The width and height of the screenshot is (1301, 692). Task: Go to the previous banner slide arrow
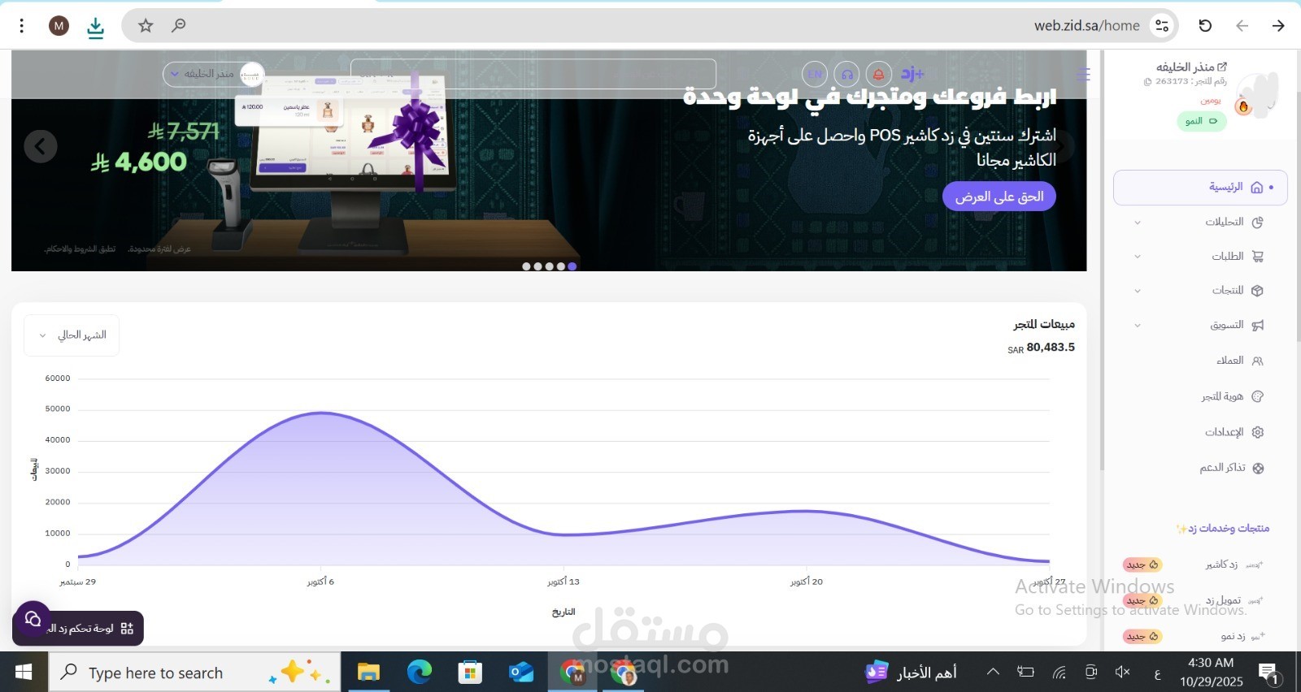41,147
